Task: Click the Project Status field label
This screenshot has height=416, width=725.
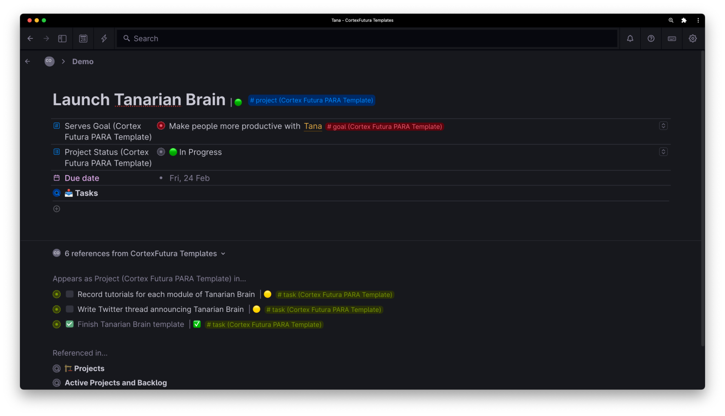Action: pos(108,158)
